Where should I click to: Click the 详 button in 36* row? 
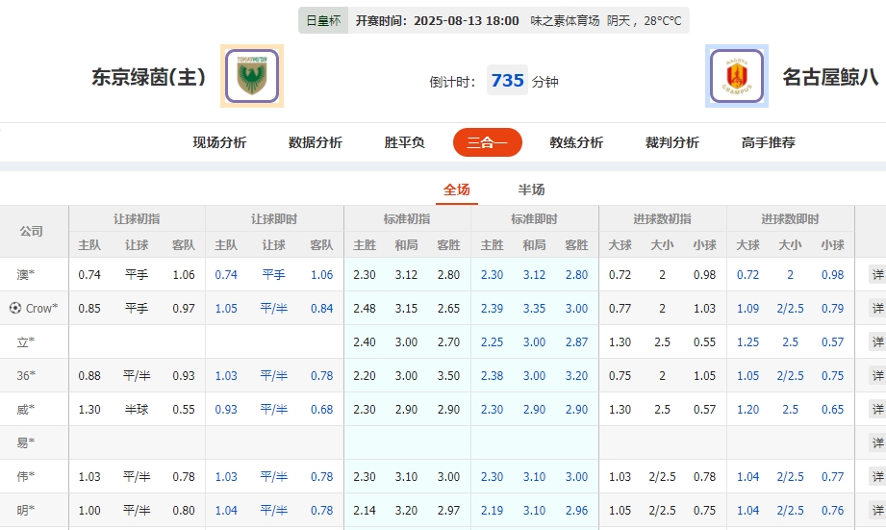876,375
